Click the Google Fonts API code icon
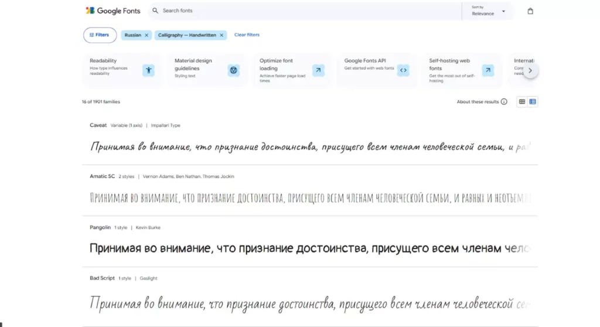This screenshot has width=600, height=327. click(x=403, y=70)
